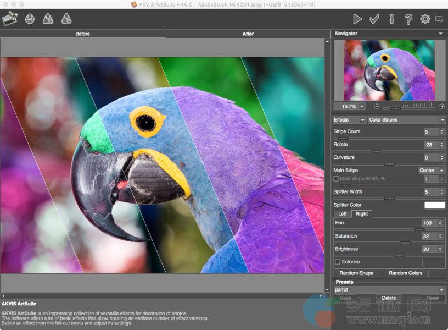The height and width of the screenshot is (330, 448).
Task: Apply the result with the checkmark icon
Action: click(x=374, y=19)
